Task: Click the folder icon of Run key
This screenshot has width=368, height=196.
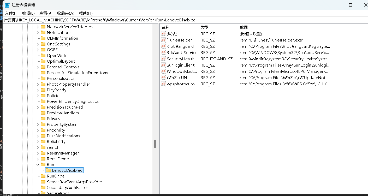Action: pos(43,164)
